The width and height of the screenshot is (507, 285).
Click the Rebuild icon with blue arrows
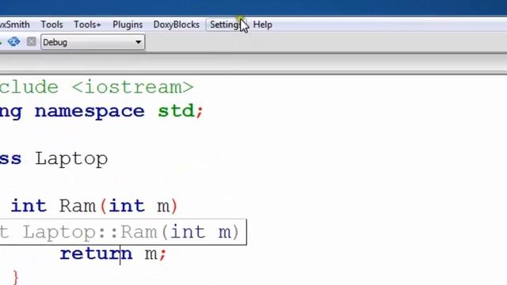tap(14, 42)
